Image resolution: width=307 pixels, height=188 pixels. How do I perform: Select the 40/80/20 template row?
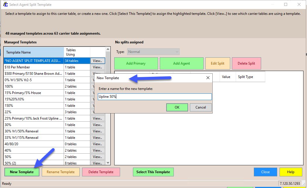[x=34, y=144]
